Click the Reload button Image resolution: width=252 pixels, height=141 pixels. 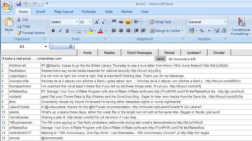(169, 53)
